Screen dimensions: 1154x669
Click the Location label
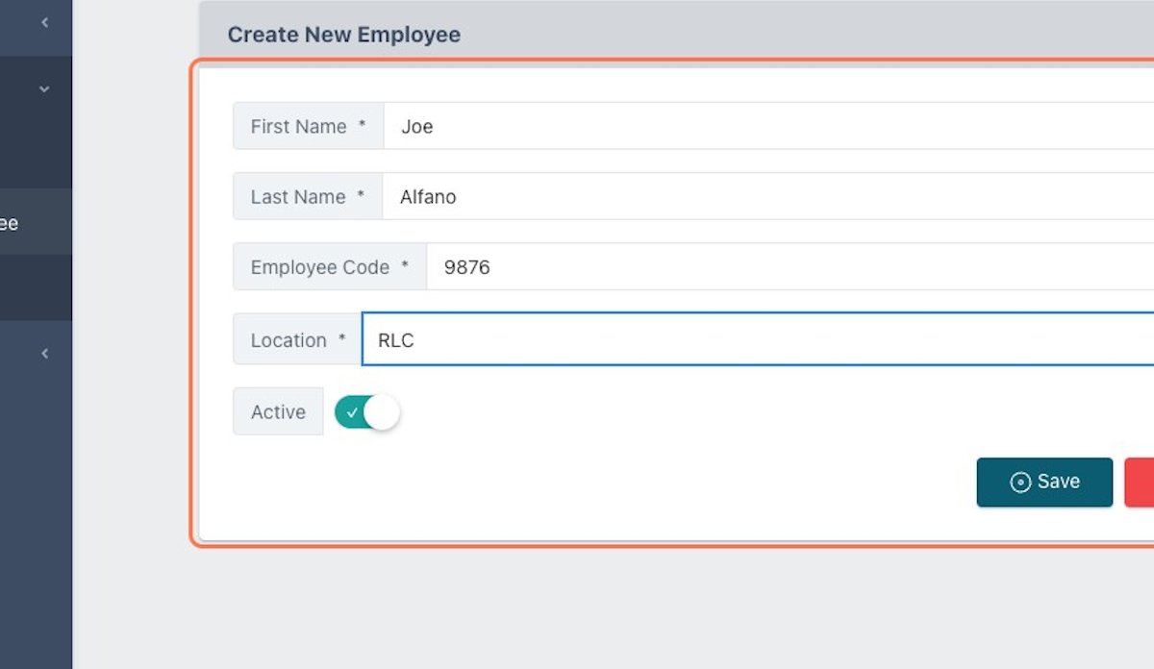point(297,339)
